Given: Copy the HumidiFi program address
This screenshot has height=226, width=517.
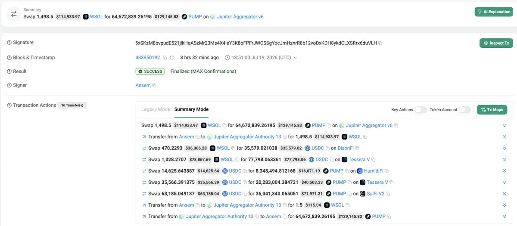Looking at the screenshot, I should tap(386, 171).
